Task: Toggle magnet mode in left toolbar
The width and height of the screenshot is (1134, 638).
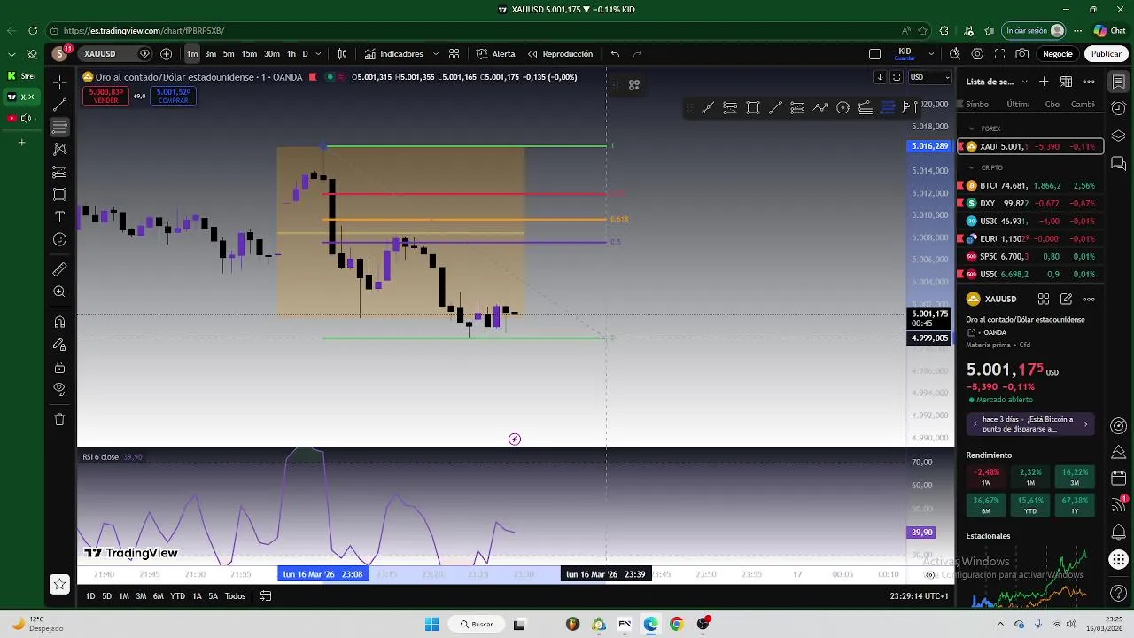Action: coord(59,323)
